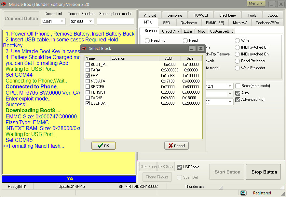This screenshot has width=286, height=197.
Task: Switch to the HUAWEI tab
Action: 201,15
